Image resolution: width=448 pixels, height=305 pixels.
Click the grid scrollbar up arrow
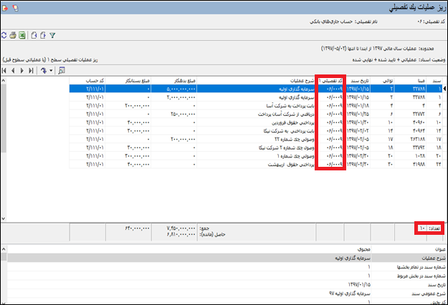pyautogui.click(x=4, y=80)
